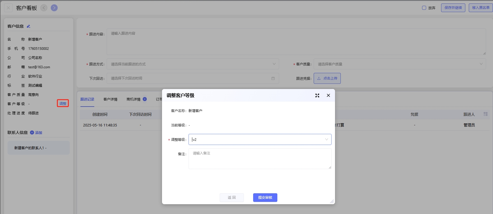This screenshot has width=493, height=214.
Task: Maximize the 调整客户等级 dialog
Action: coord(317,95)
